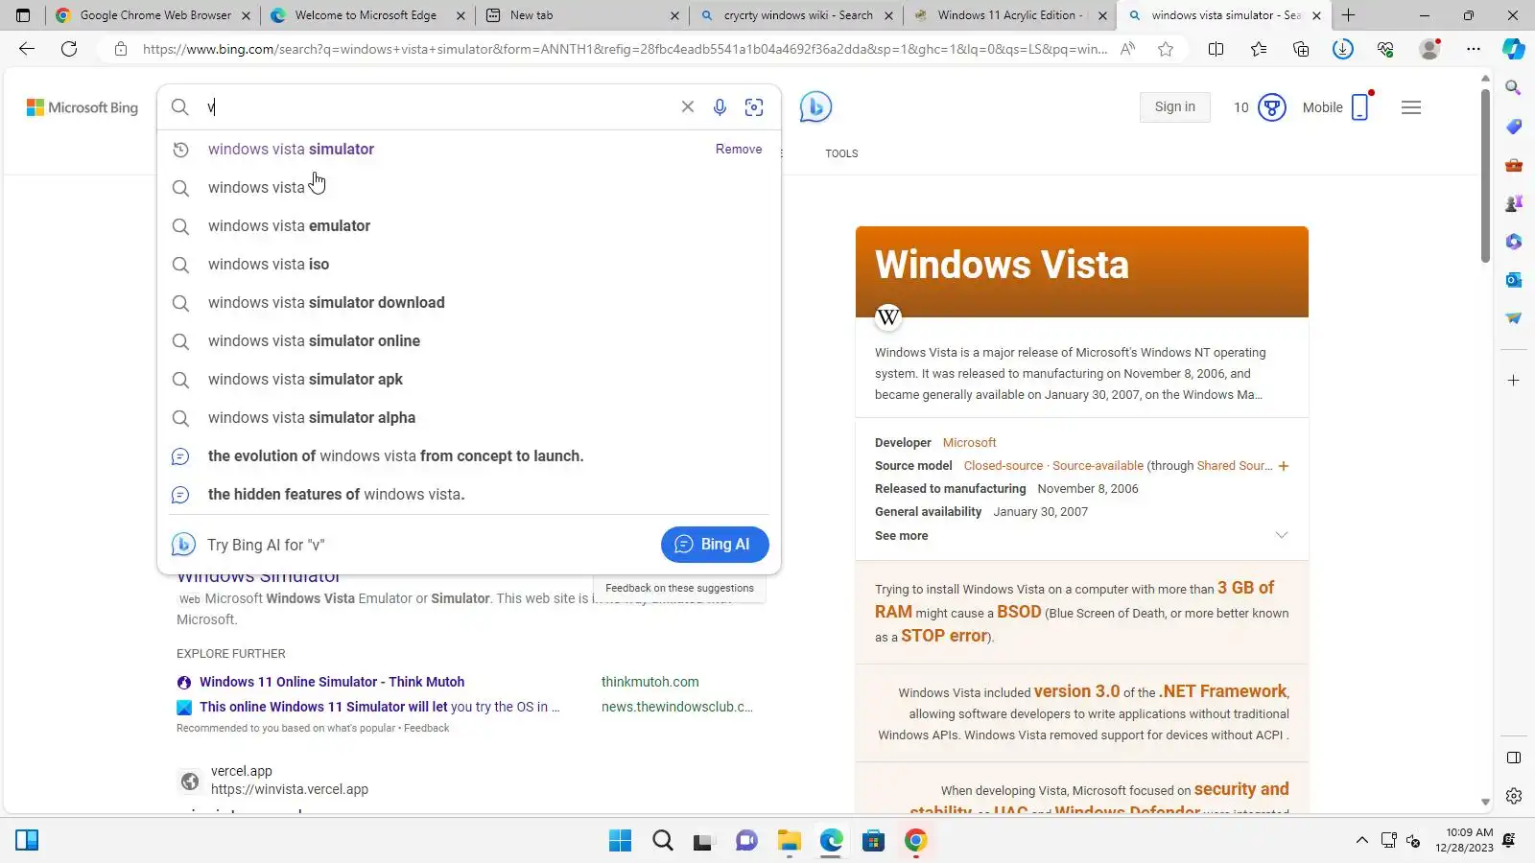Remove windows vista simulator from history

[x=739, y=150]
